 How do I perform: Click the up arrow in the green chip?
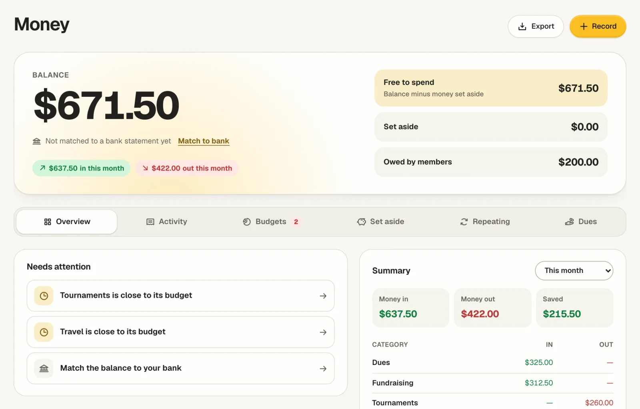(42, 168)
